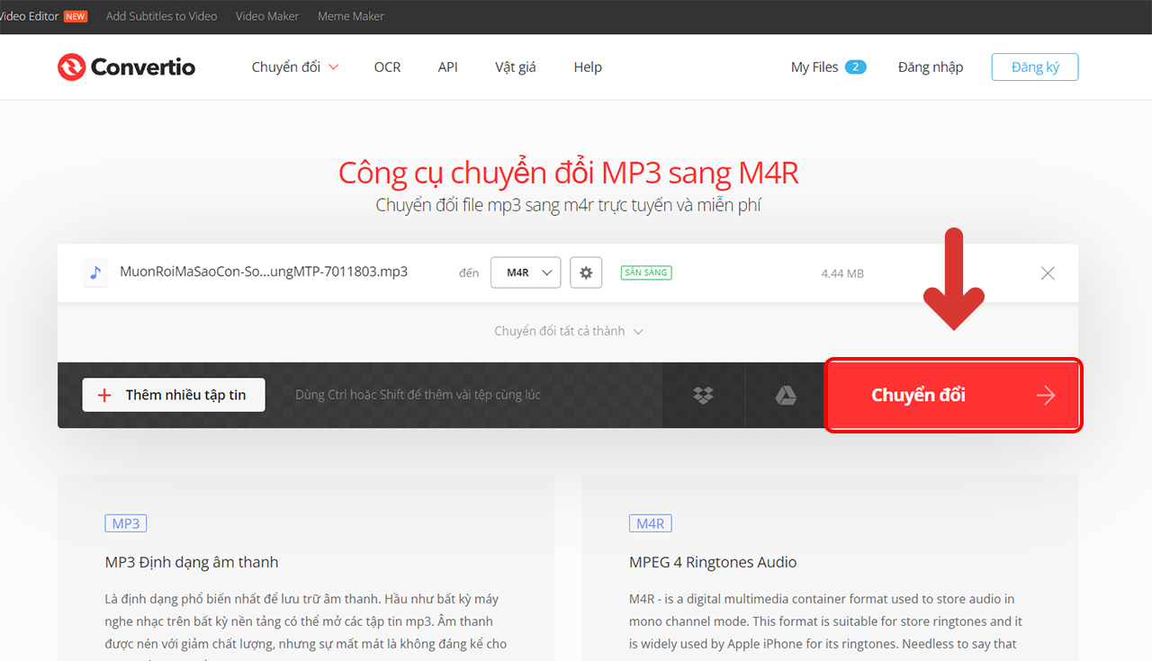The image size is (1152, 661).
Task: Go to OCR page
Action: pos(387,67)
